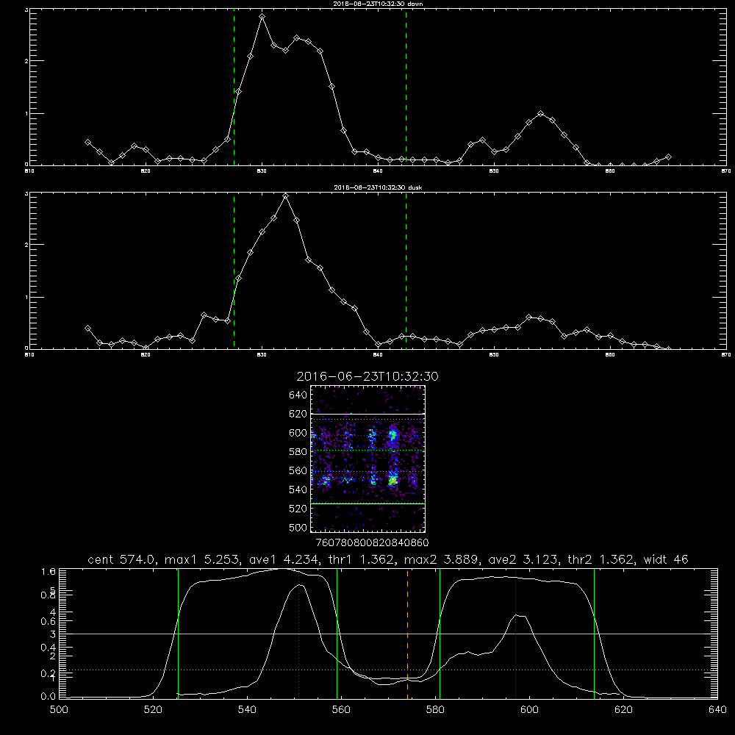The width and height of the screenshot is (735, 735).
Task: Click the 'widt 46' value text
Action: point(666,559)
